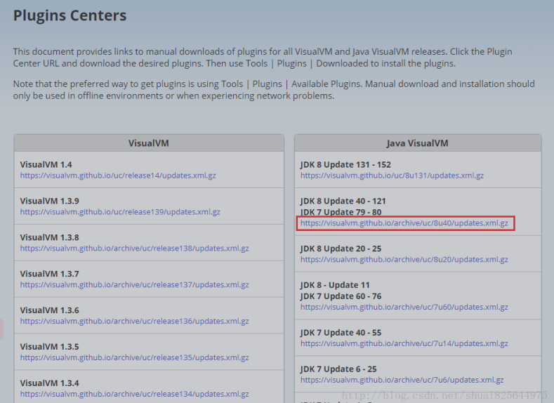
Task: Open the release134 archive updates link
Action: [135, 394]
